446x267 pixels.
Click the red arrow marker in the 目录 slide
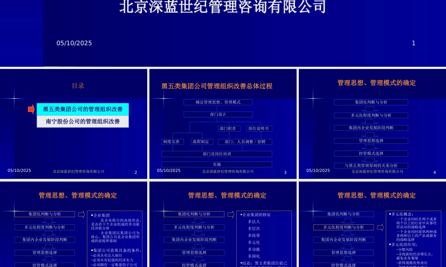click(x=31, y=109)
